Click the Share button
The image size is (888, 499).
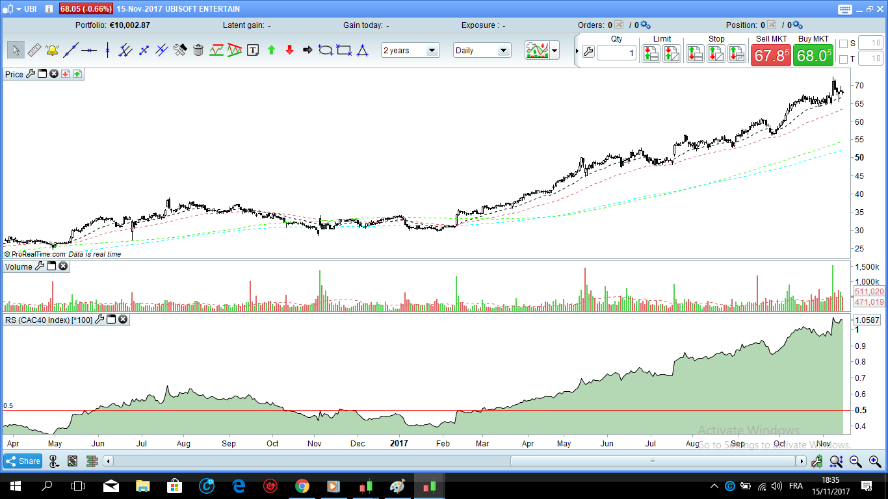pyautogui.click(x=23, y=461)
